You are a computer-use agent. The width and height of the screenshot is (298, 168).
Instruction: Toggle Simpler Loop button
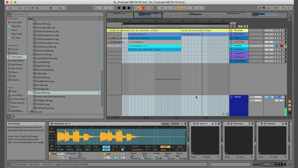tap(106, 147)
